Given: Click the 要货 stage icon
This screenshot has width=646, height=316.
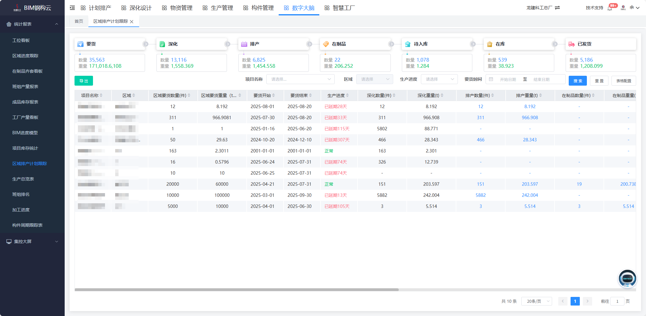Looking at the screenshot, I should pos(81,44).
